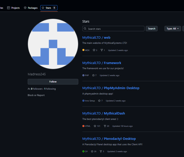Click "The best pterodactyl client area! :)"
The height and width of the screenshot is (157, 184).
click(x=100, y=119)
